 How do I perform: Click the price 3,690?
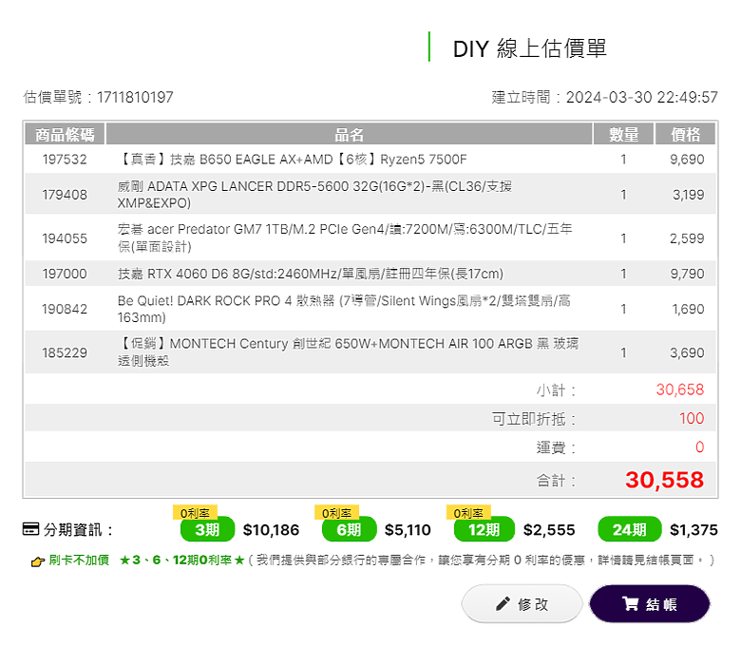pyautogui.click(x=687, y=352)
